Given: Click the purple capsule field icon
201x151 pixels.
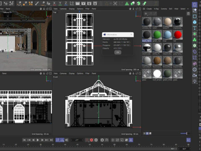Looking at the screenshot, I should (x=195, y=52).
